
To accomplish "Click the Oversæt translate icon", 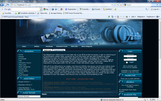I will coord(93,9).
